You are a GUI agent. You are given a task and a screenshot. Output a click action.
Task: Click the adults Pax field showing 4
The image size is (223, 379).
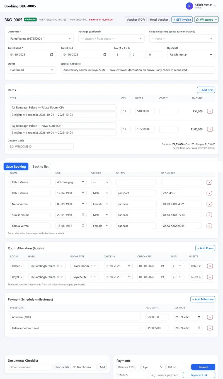(122, 55)
